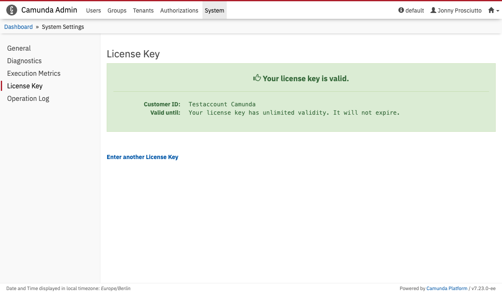Select License Key in the sidebar
Screen dimensions: 502x293
(25, 86)
